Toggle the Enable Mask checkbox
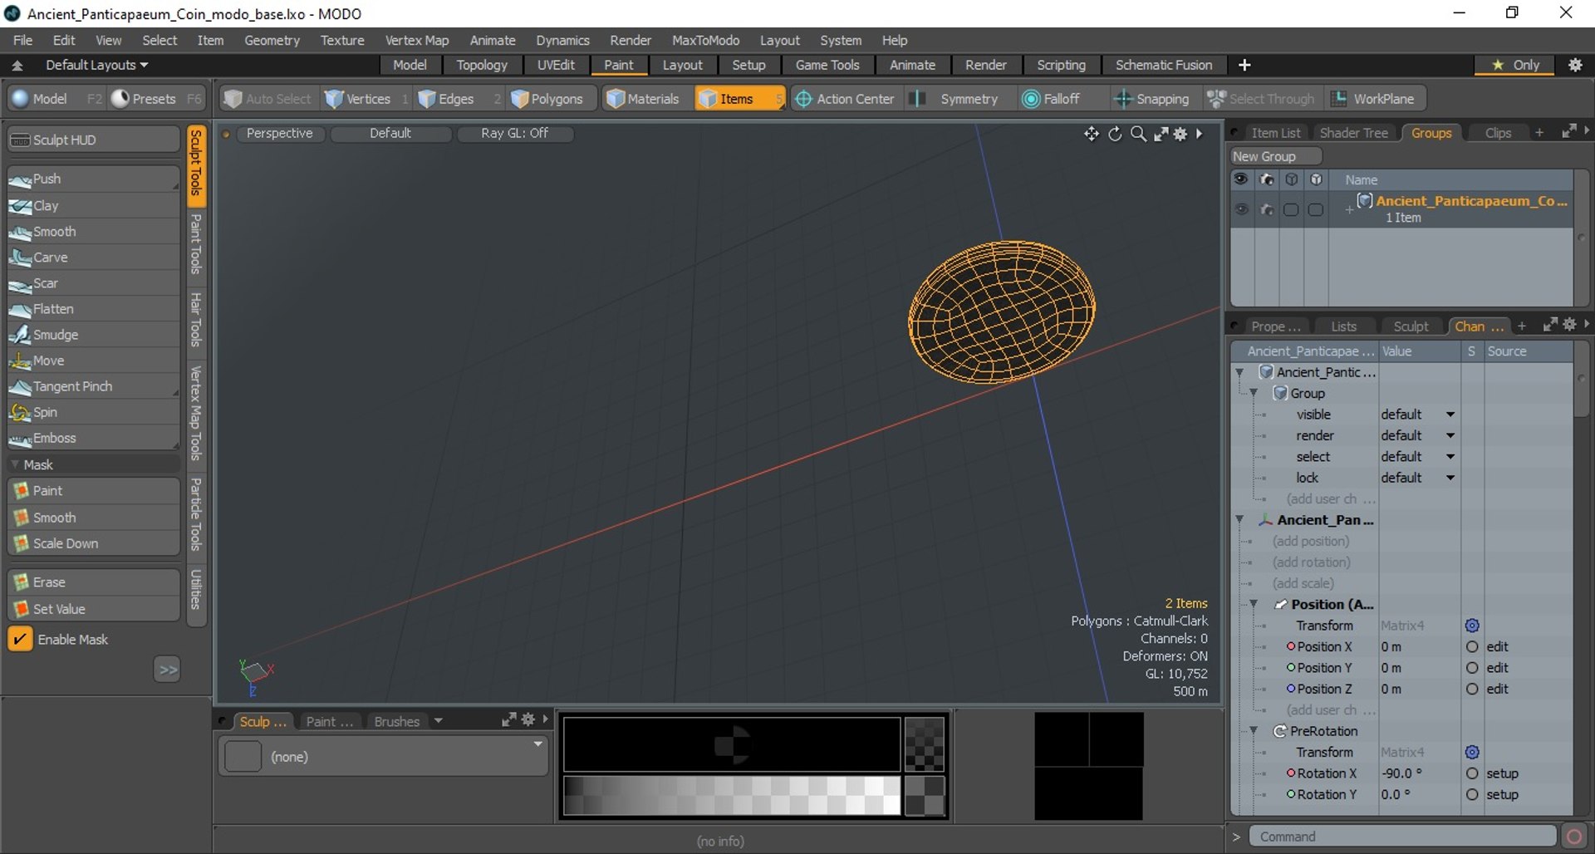Screen dimensions: 1595x854 click(x=20, y=639)
